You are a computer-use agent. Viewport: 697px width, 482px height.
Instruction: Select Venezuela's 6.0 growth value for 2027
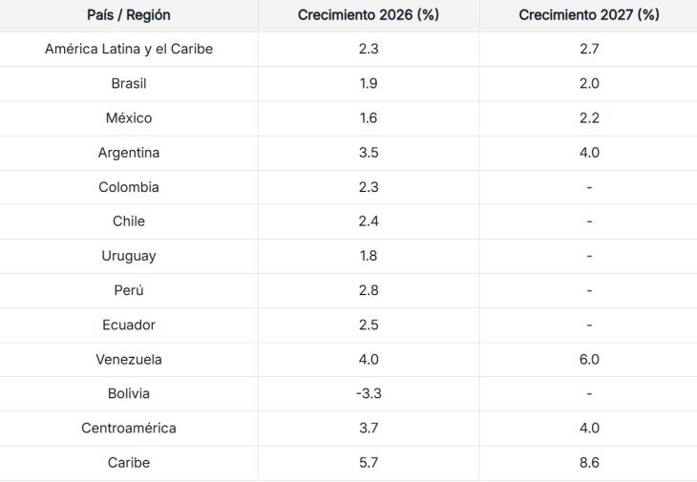click(x=589, y=360)
